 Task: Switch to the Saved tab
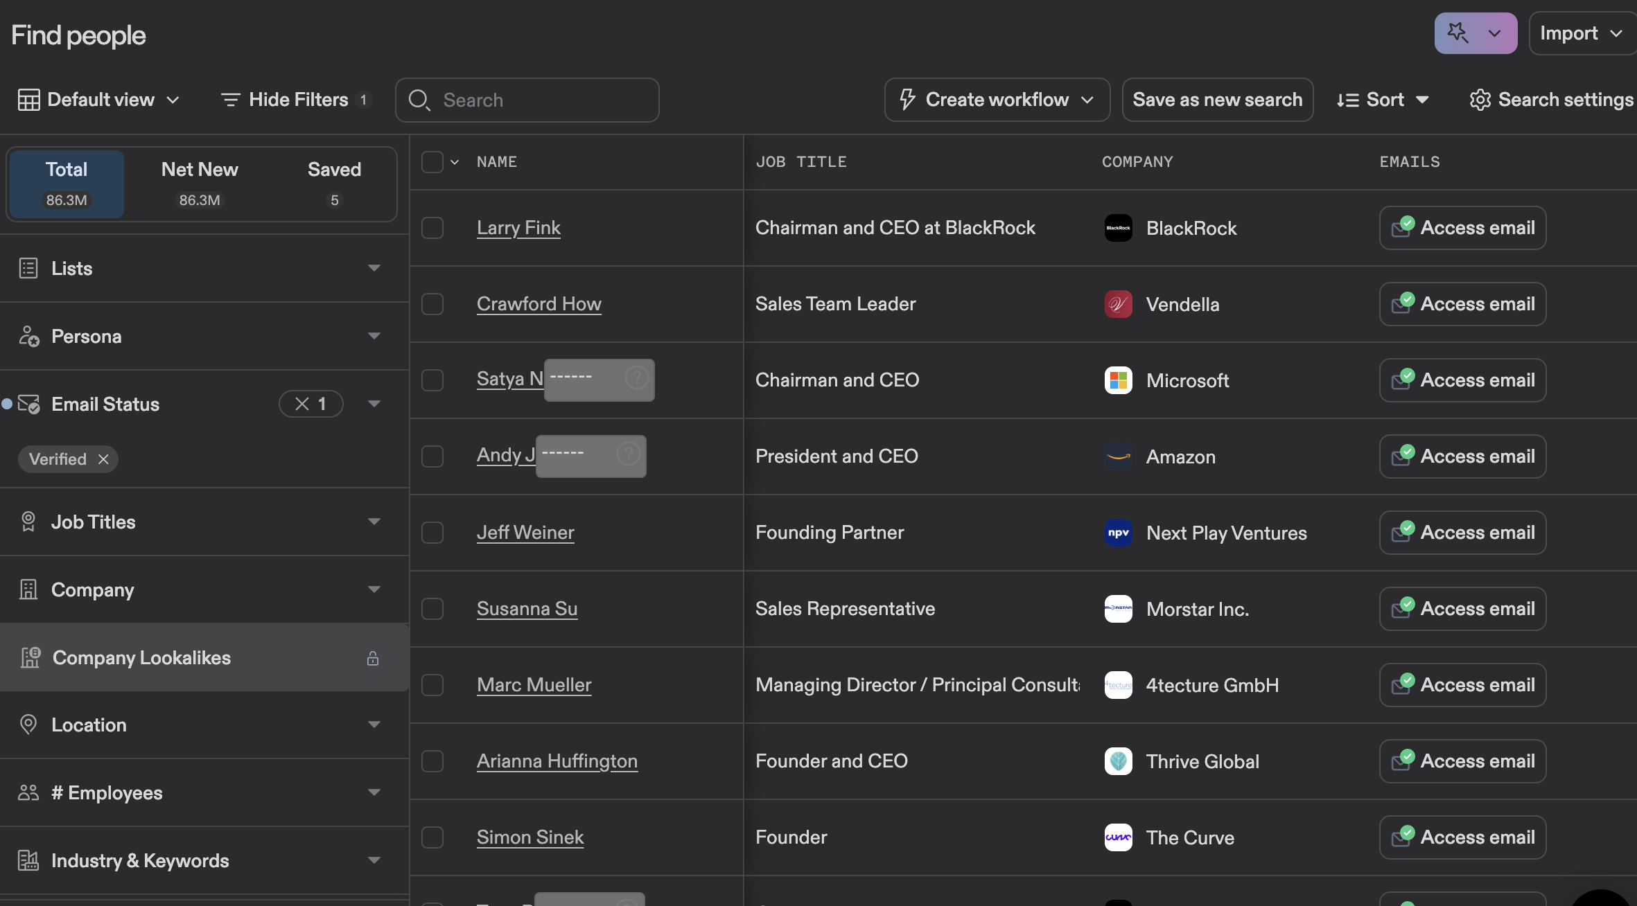point(334,184)
